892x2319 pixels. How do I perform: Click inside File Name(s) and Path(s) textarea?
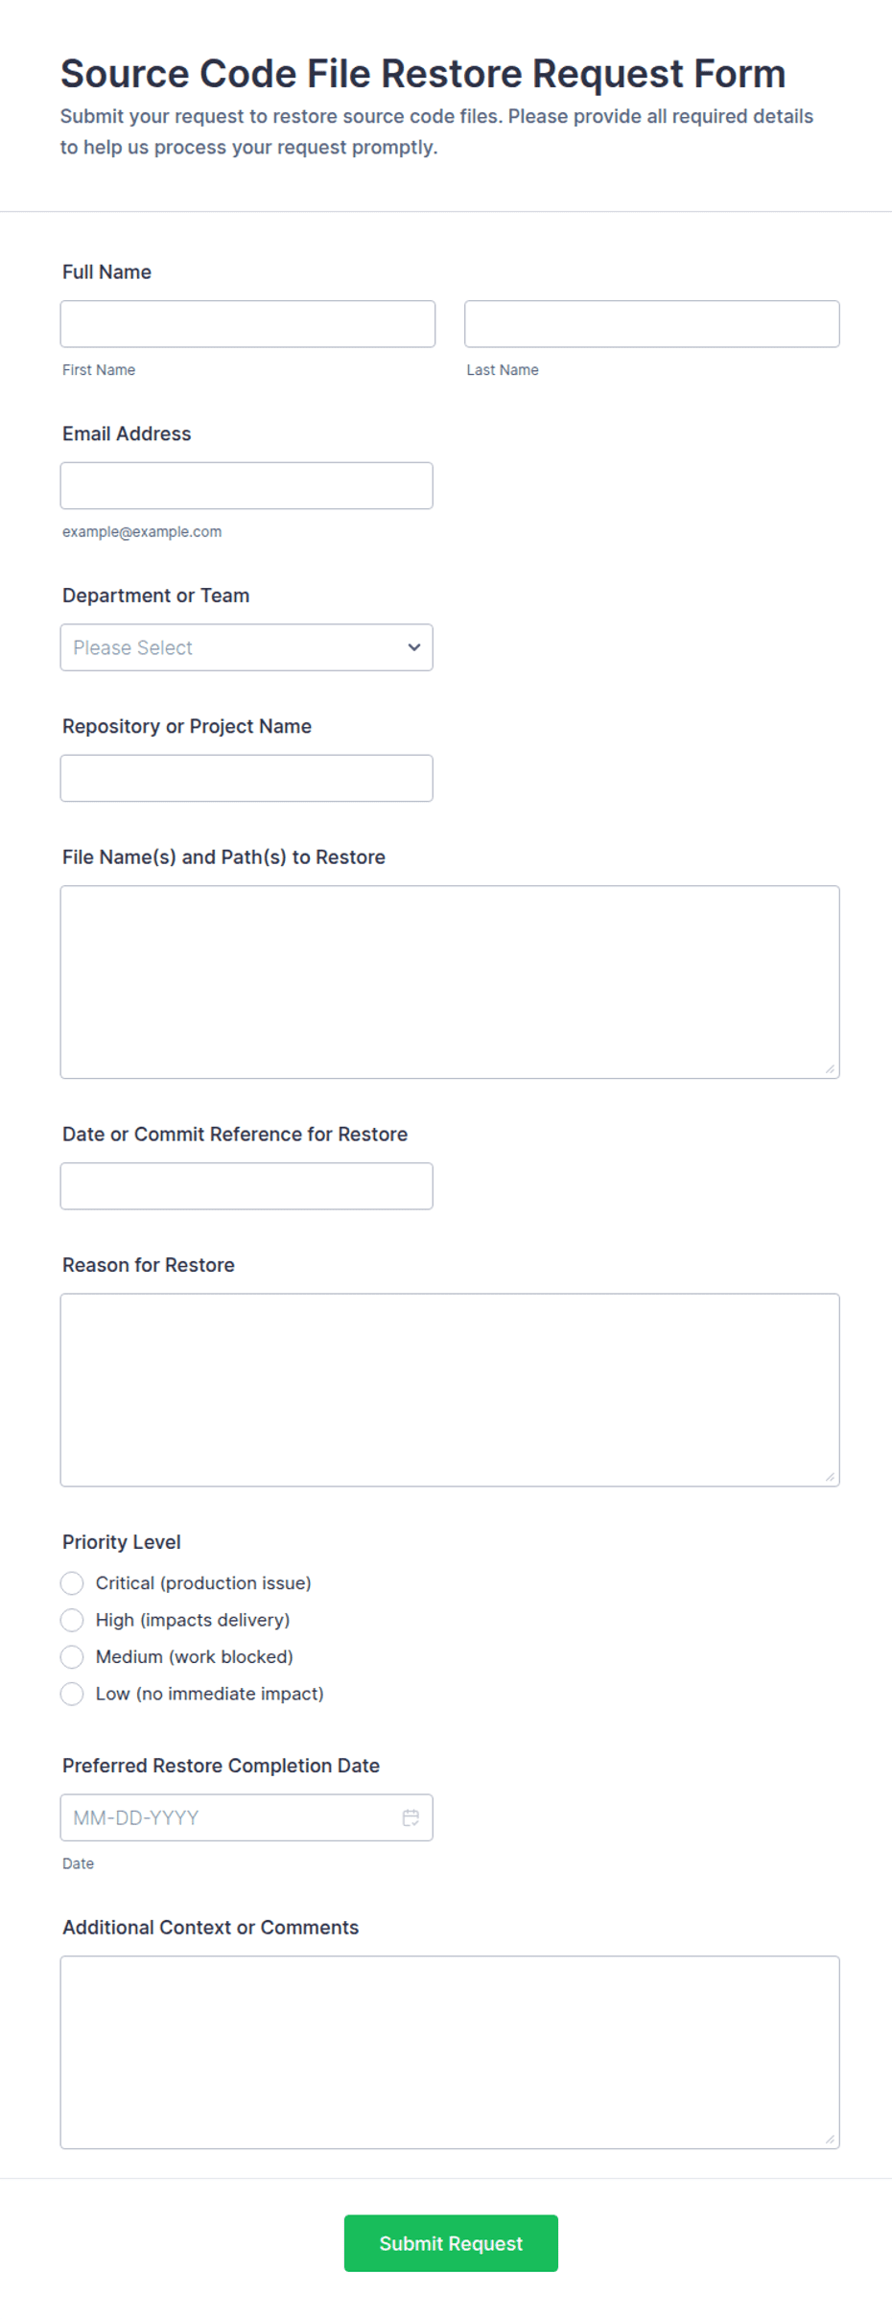tap(450, 982)
